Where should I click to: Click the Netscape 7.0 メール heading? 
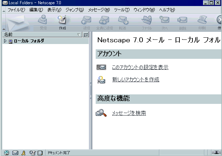159,40
